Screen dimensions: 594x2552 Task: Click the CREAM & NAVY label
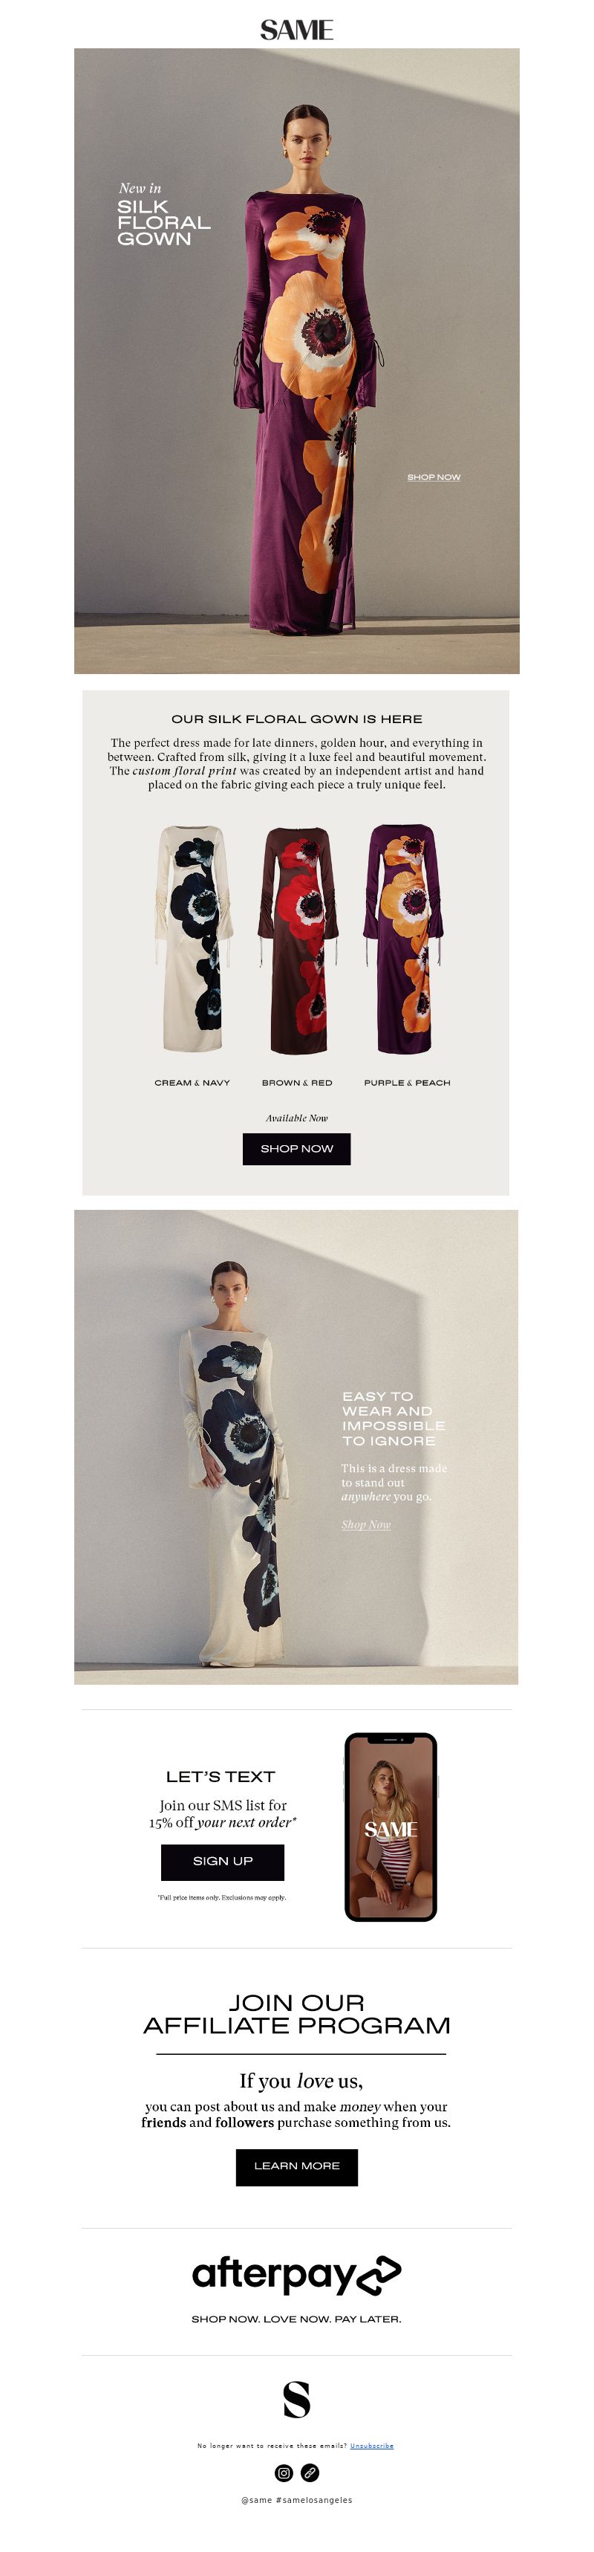pos(192,1083)
